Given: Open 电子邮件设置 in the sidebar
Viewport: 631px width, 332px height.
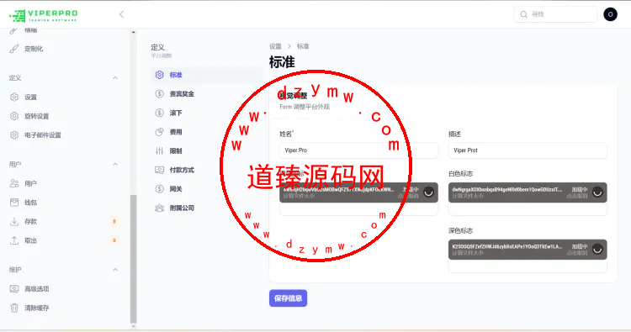Looking at the screenshot, I should (43, 135).
